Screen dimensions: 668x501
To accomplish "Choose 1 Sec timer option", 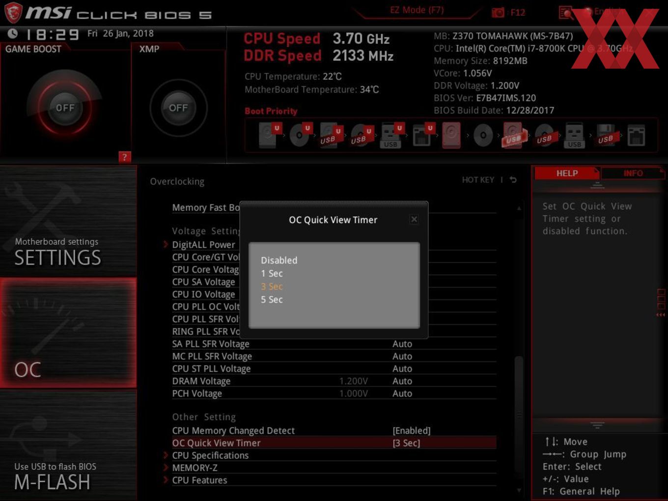I will coord(272,273).
